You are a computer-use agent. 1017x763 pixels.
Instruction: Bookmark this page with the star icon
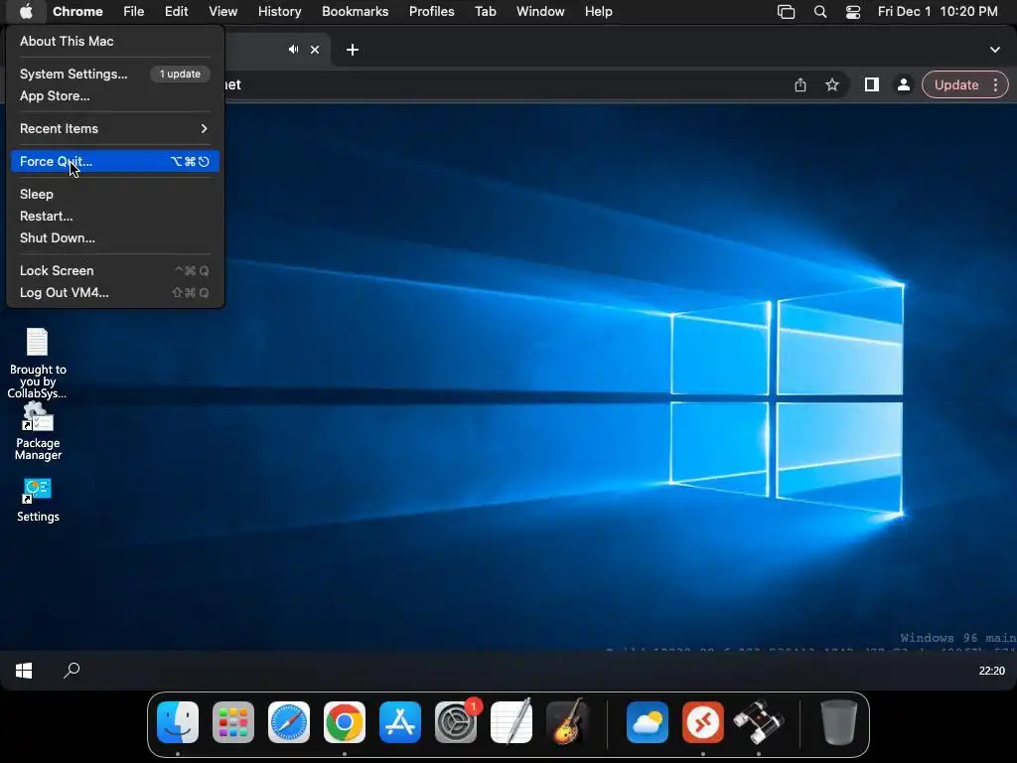(x=832, y=85)
